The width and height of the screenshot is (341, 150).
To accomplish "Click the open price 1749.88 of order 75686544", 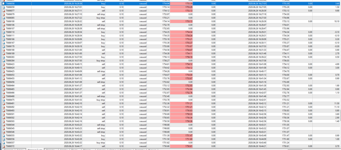I will (166, 125).
